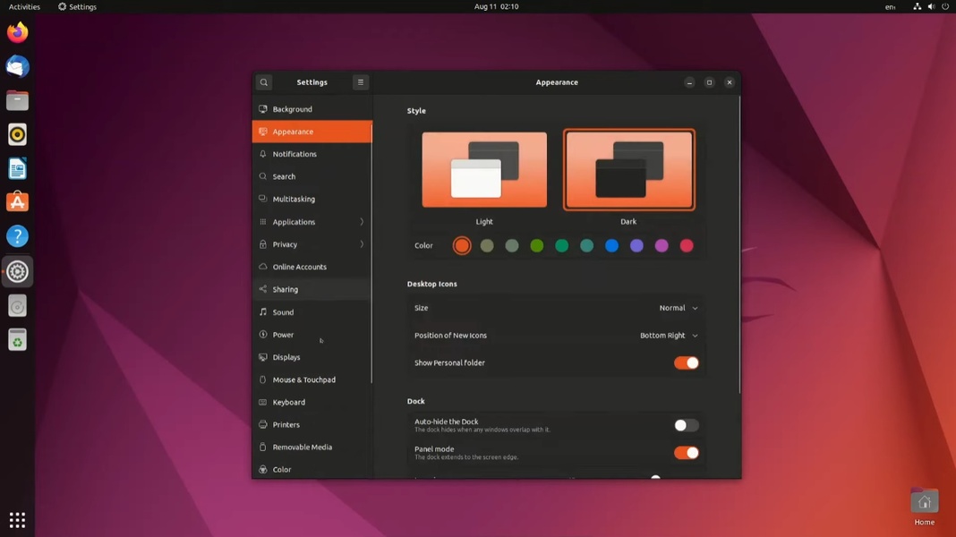The width and height of the screenshot is (956, 537).
Task: Turn off Dock Panel mode
Action: (x=686, y=453)
